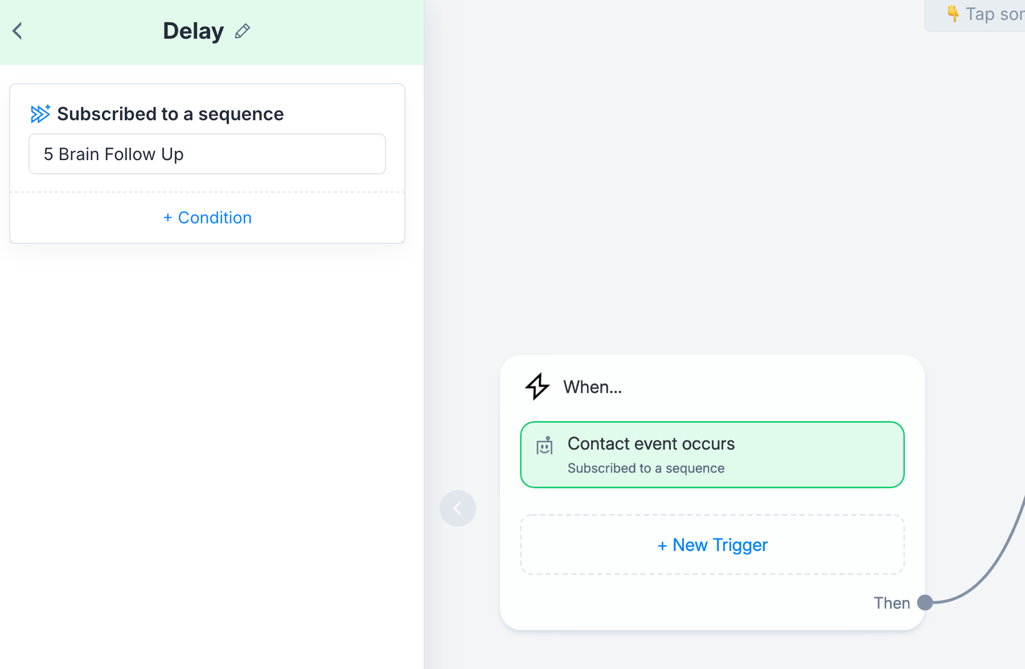Click the Then connector dot
This screenshot has height=669, width=1025.
(x=925, y=602)
